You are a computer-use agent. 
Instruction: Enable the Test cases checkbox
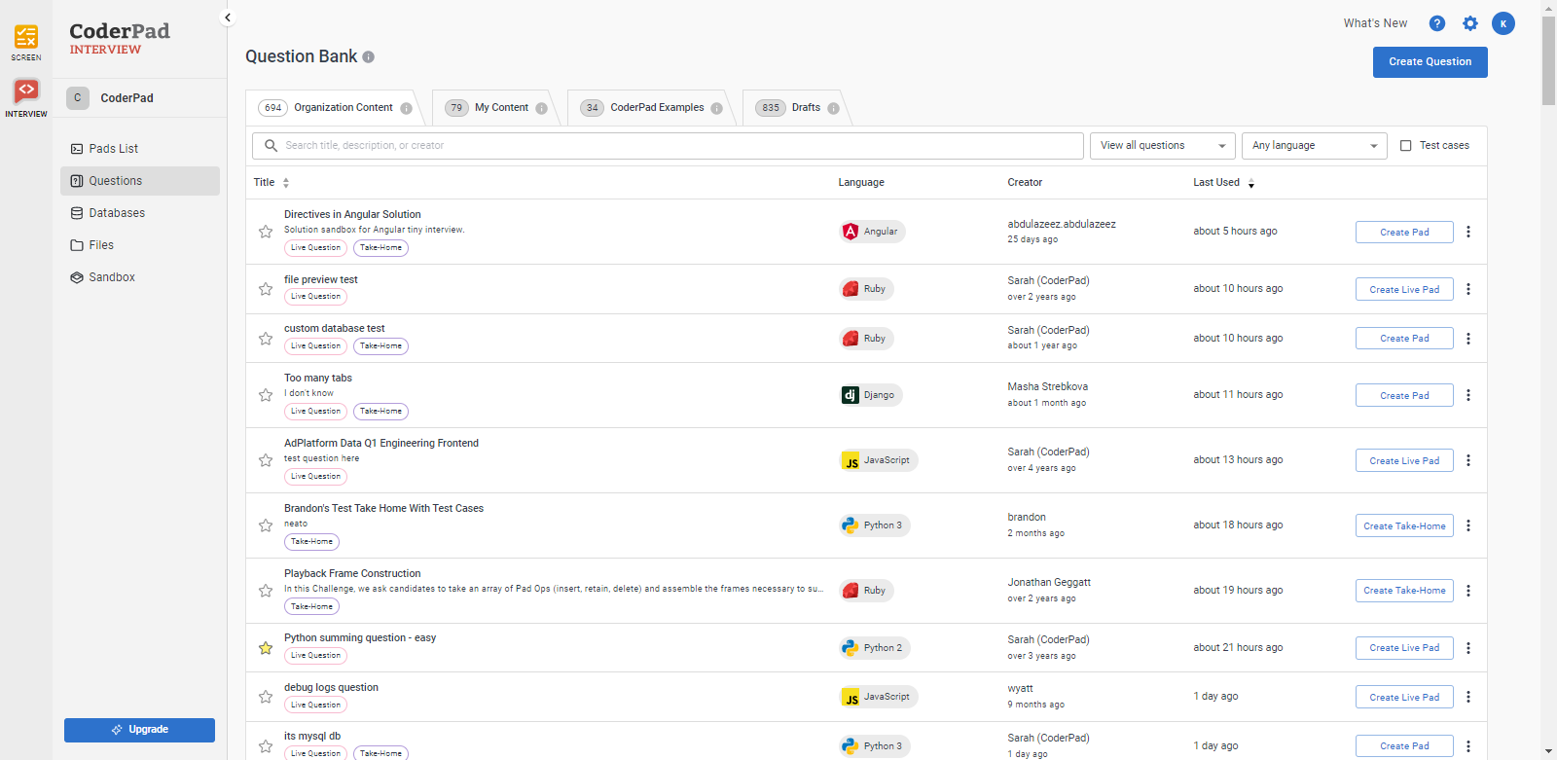(1405, 146)
